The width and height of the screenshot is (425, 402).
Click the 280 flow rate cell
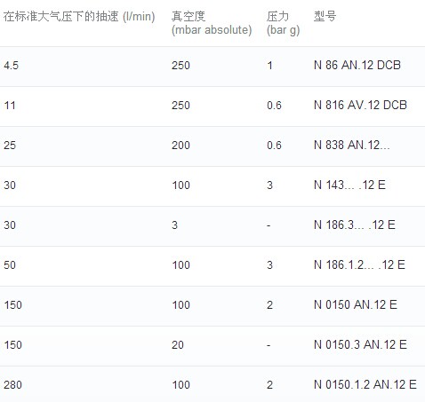(12, 385)
